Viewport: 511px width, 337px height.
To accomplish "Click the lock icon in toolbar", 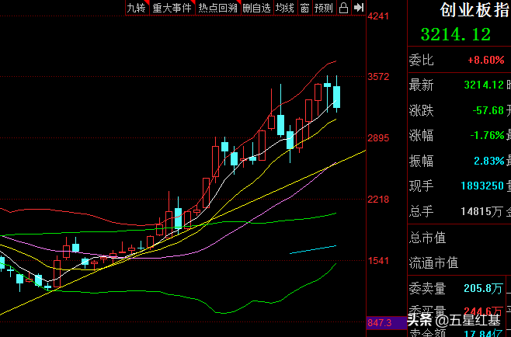I will click(x=343, y=8).
